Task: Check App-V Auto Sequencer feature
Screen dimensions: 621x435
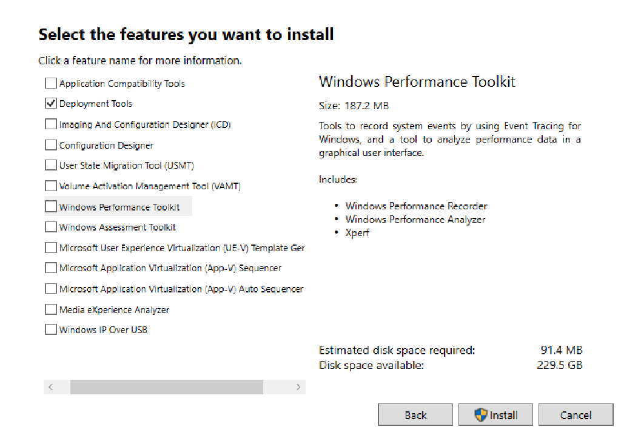Action: (x=51, y=289)
